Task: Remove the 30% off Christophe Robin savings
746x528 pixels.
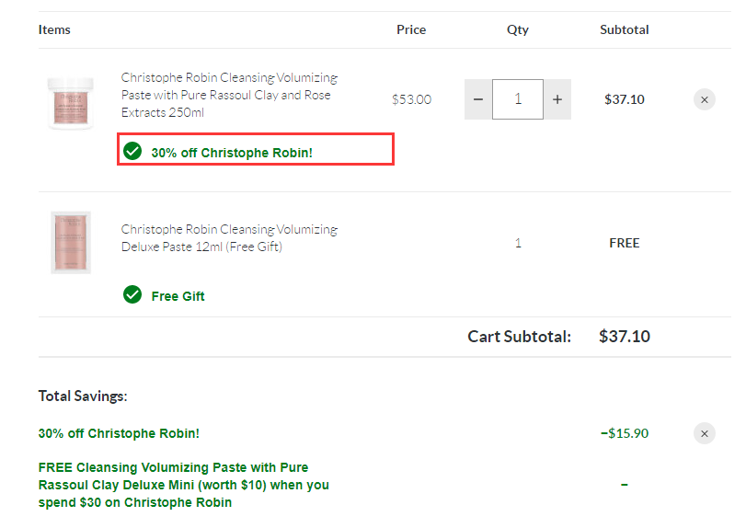Action: coord(704,434)
